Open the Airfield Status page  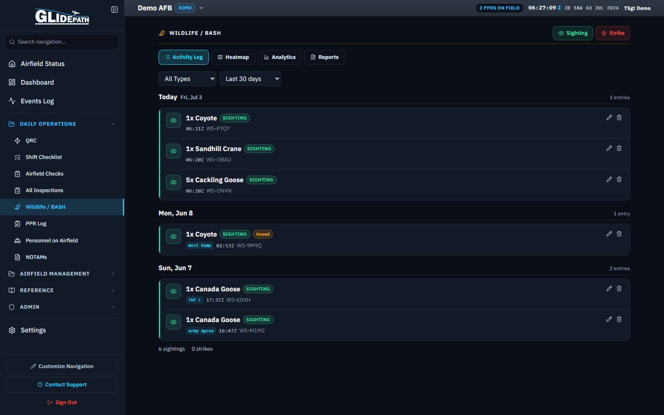62,63
